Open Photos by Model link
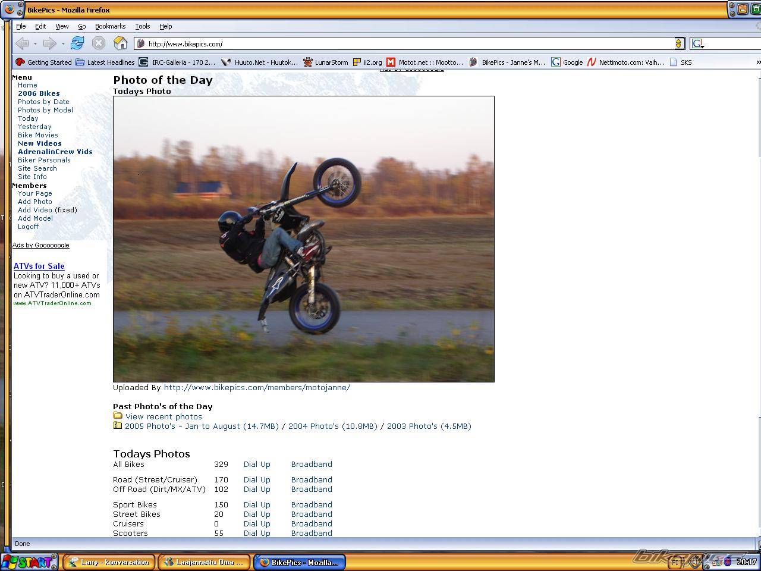Viewport: 761px width, 571px height. coord(45,110)
